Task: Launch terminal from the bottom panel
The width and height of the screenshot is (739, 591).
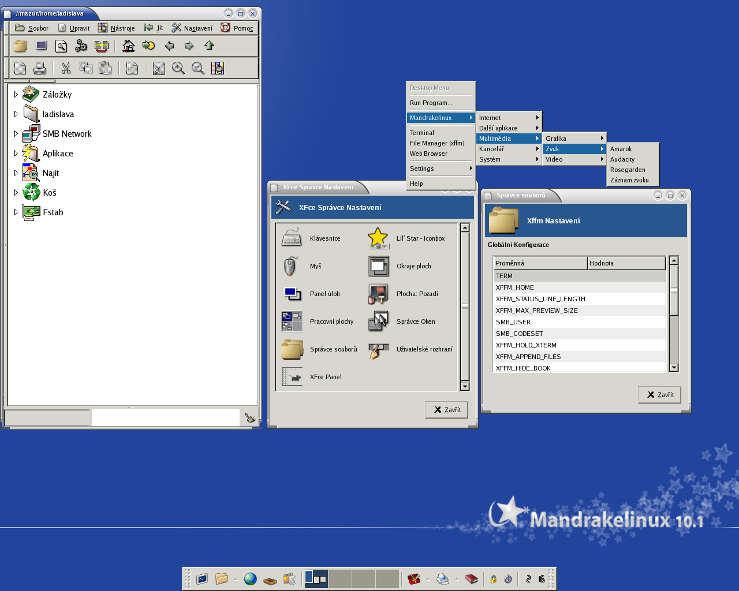Action: 202,579
